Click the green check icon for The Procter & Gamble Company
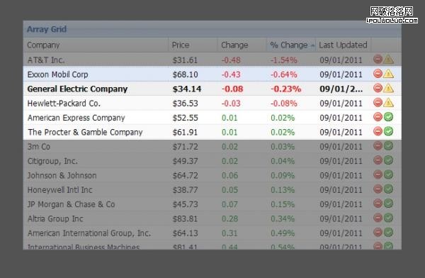 [388, 131]
